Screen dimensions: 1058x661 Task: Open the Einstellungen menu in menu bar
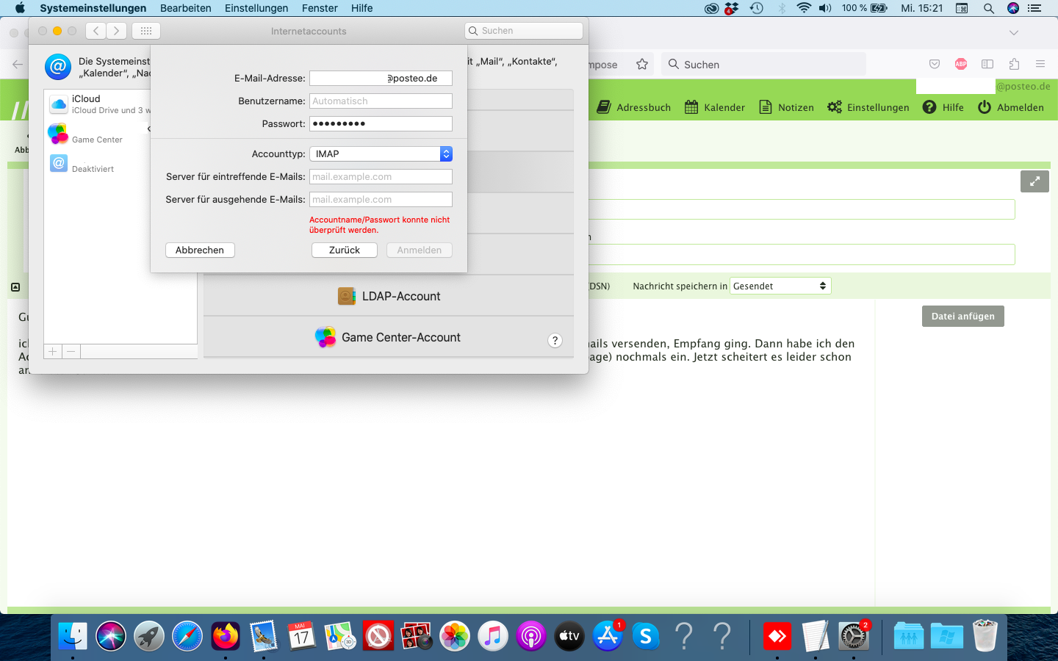pyautogui.click(x=256, y=8)
